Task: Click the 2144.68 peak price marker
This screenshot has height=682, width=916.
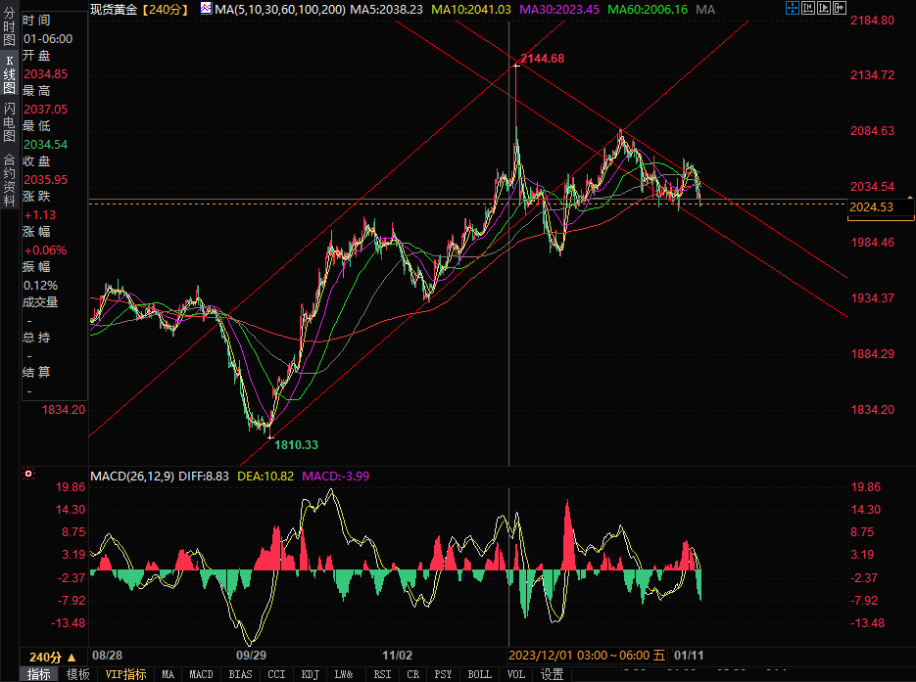Action: click(x=542, y=59)
